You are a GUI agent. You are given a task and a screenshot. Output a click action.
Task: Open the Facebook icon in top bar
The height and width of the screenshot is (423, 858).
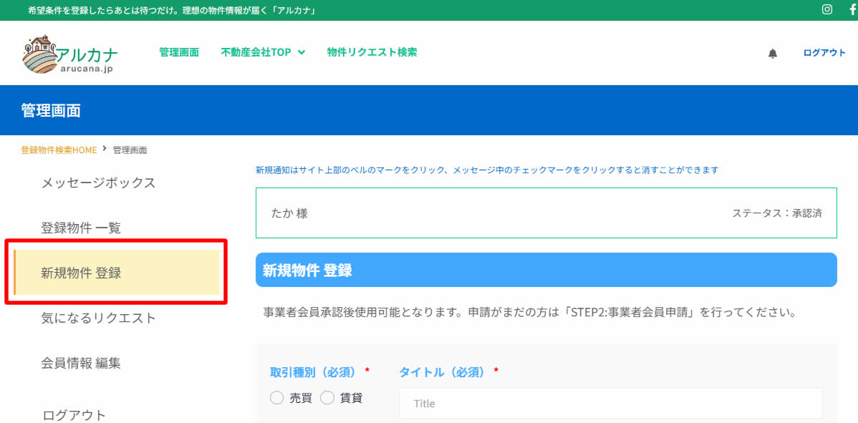click(x=852, y=10)
